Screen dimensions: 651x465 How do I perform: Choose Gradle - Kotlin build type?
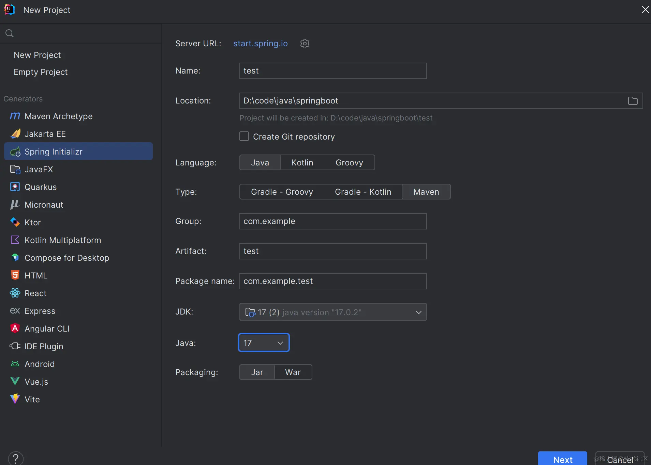[x=363, y=192]
